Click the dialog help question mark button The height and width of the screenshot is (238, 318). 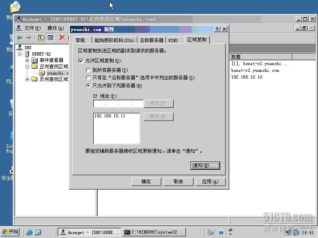coord(217,29)
